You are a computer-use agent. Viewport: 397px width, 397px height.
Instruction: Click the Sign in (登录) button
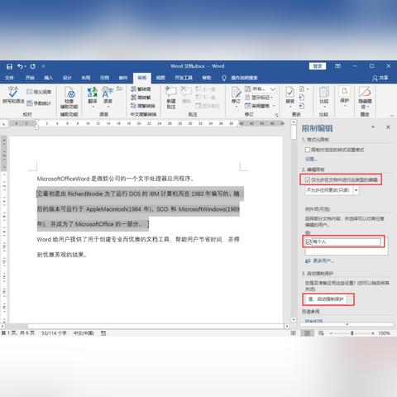click(x=318, y=66)
